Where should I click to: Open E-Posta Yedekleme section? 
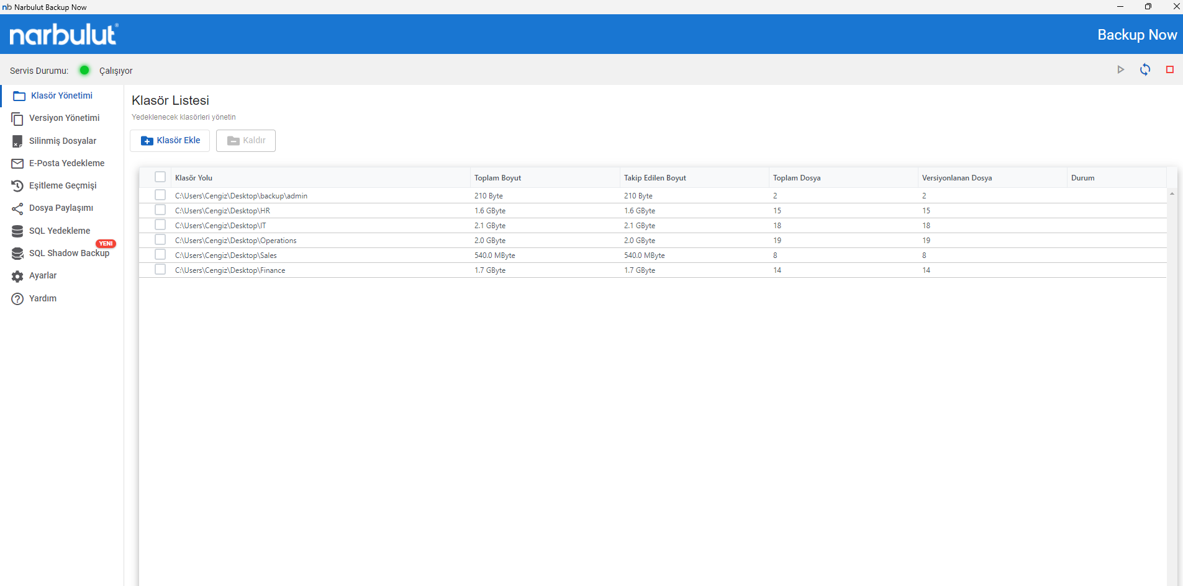coord(66,163)
